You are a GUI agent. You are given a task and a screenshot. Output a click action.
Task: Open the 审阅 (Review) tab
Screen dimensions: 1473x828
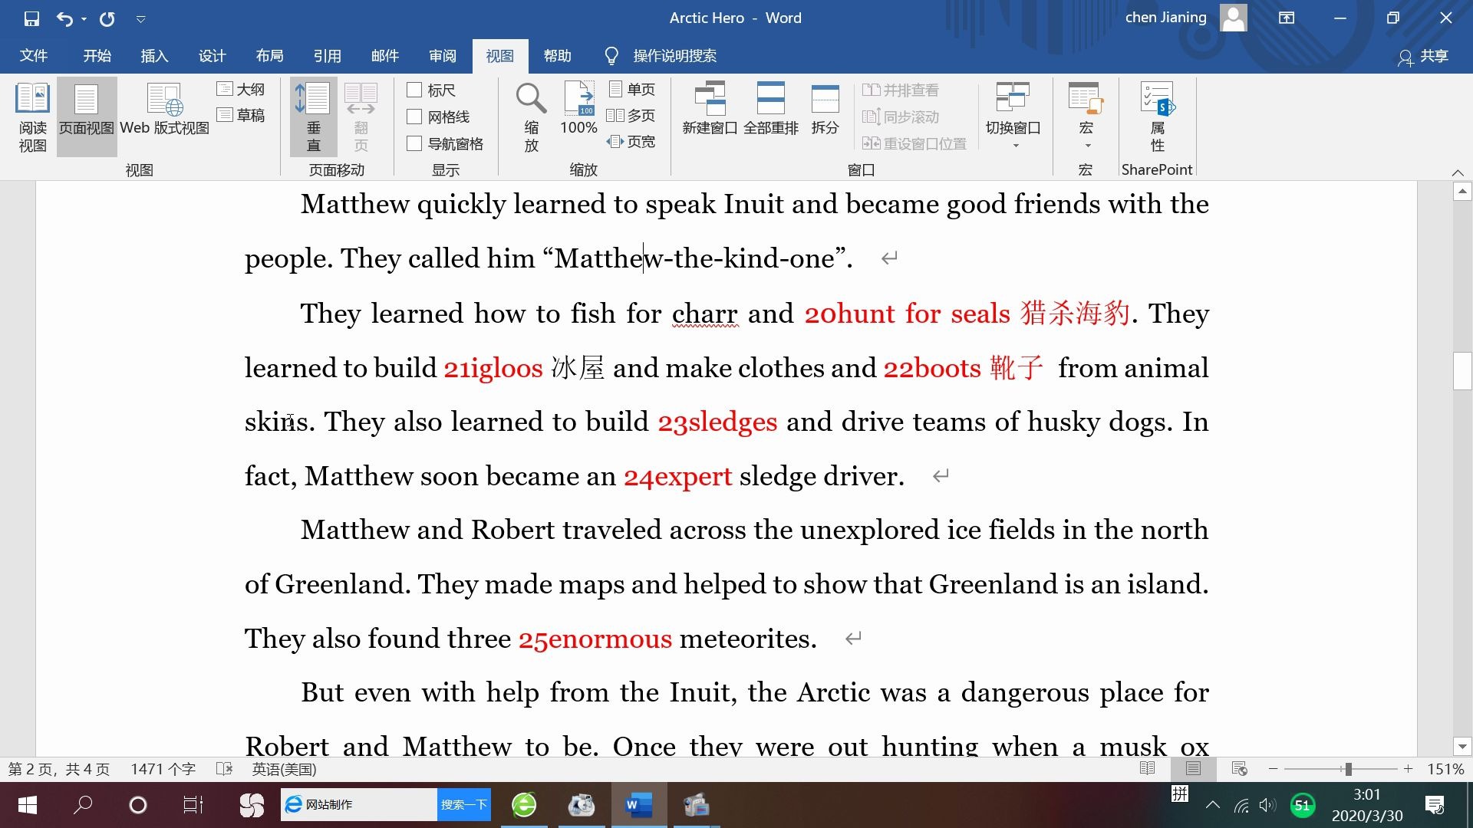pos(443,56)
